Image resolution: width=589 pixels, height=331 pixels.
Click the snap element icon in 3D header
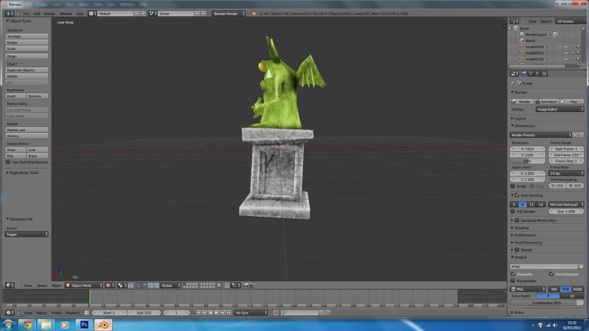(235, 286)
